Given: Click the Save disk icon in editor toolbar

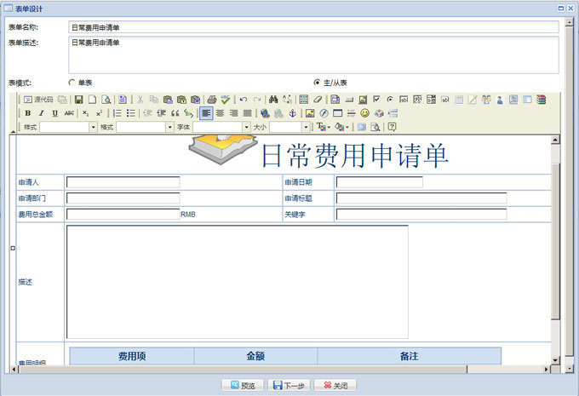Looking at the screenshot, I should click(x=78, y=100).
